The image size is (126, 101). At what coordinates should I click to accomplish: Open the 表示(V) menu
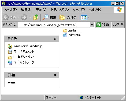tap(41, 9)
